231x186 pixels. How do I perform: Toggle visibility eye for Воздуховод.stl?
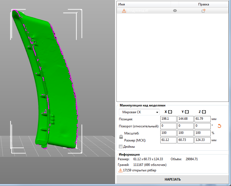pos(175,11)
